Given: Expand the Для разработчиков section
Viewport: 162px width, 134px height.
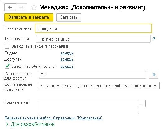Looking at the screenshot, I should point(30,124).
